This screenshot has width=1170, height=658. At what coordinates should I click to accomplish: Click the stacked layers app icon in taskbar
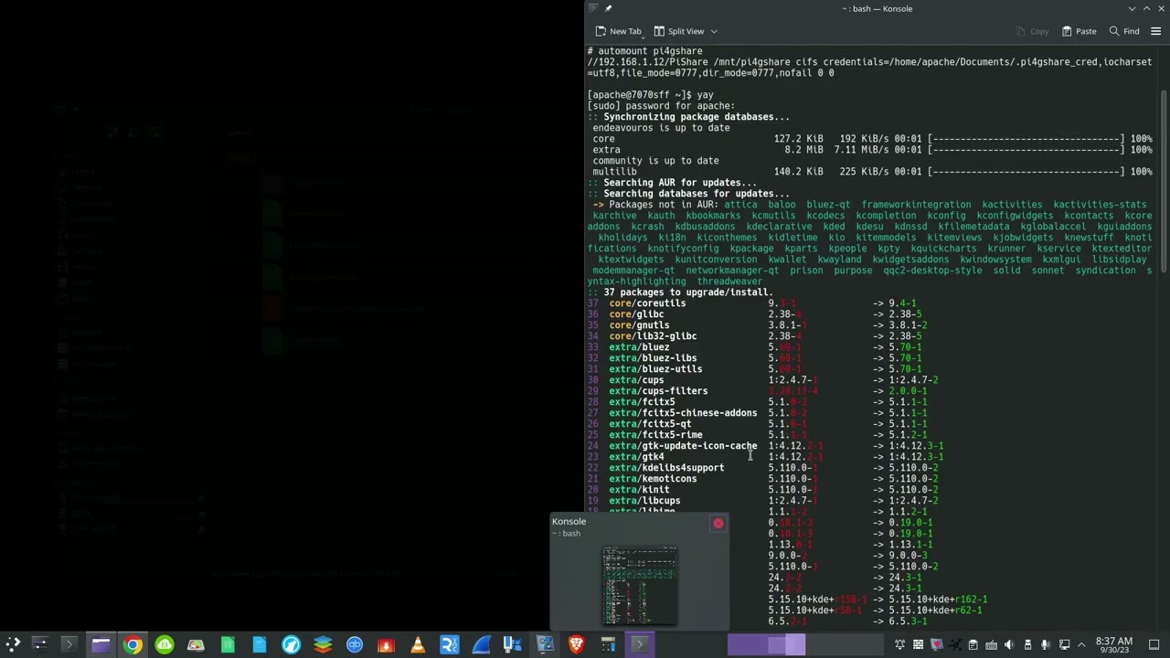tap(323, 644)
